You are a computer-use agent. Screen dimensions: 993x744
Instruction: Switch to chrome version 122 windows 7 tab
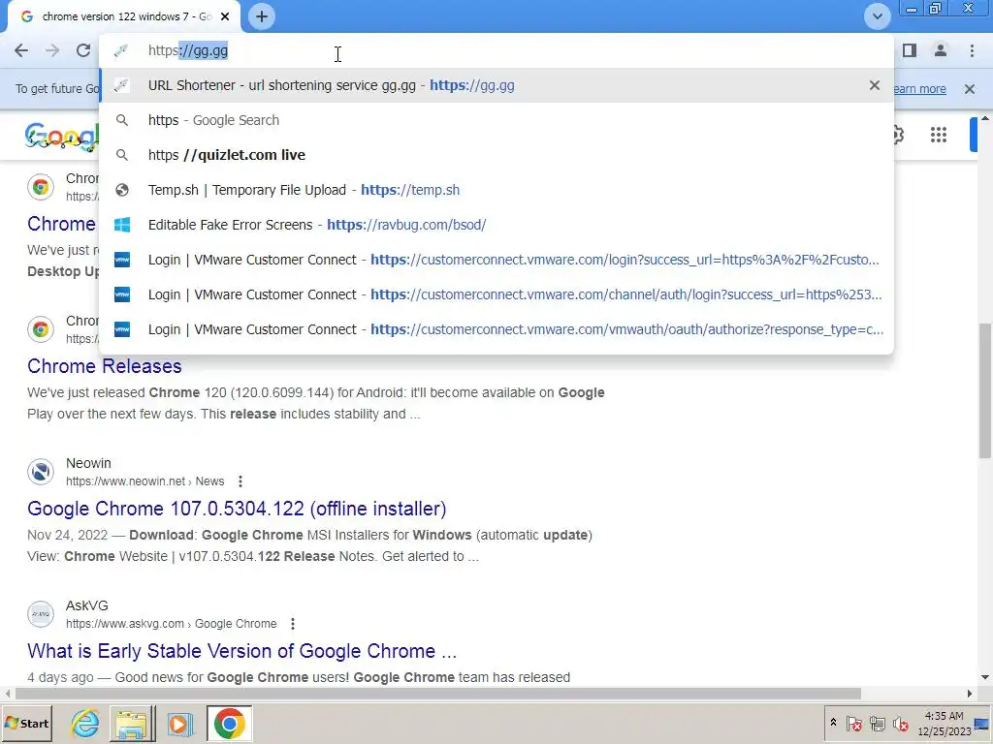(124, 16)
